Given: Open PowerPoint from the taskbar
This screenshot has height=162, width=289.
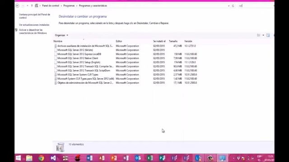Looking at the screenshot, I should (114, 158).
